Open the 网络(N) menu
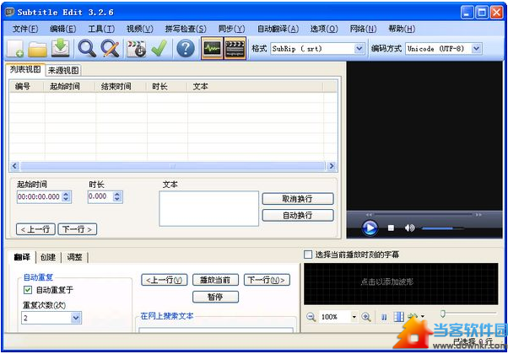 point(363,29)
